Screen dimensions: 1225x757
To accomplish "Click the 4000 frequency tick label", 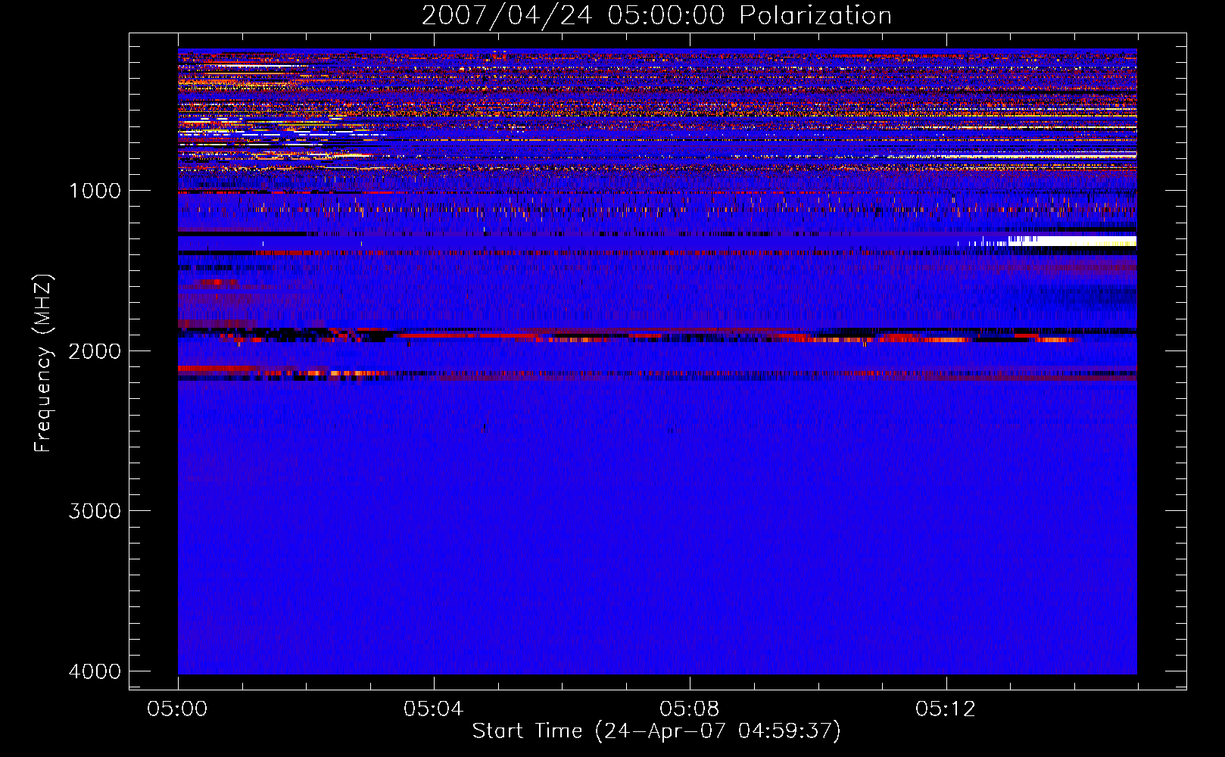I will click(95, 671).
